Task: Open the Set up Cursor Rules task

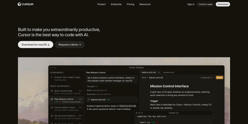Action: click(66, 117)
